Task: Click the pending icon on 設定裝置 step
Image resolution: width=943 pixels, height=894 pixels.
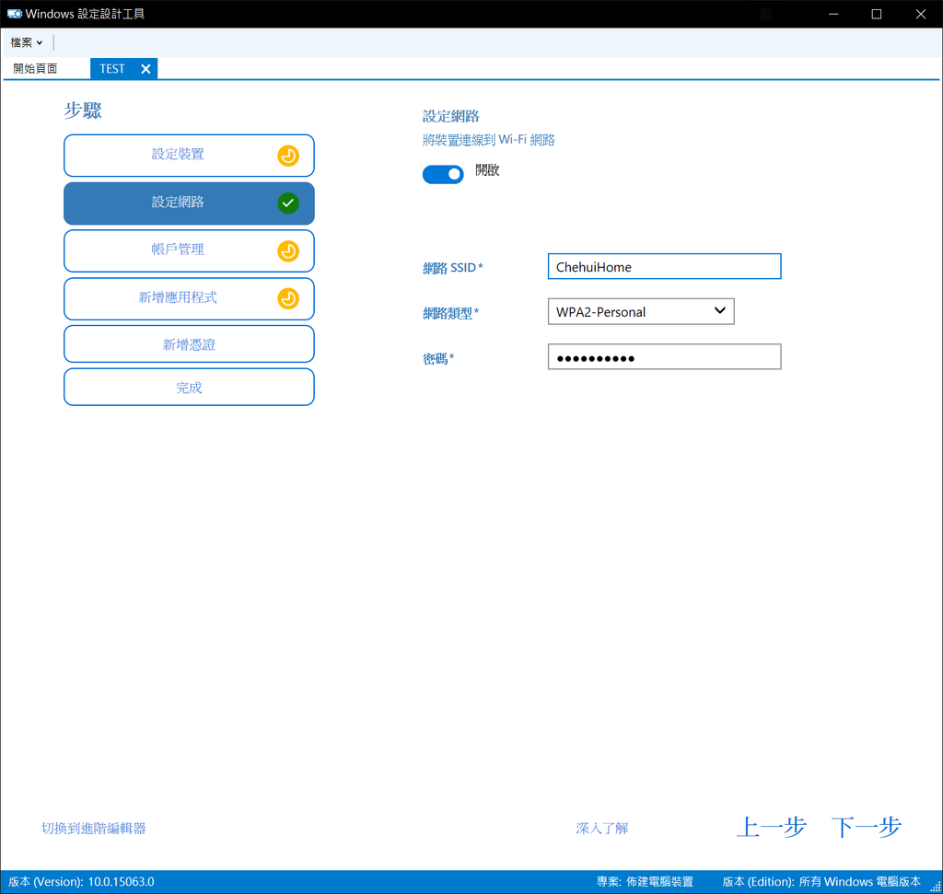Action: pyautogui.click(x=288, y=156)
